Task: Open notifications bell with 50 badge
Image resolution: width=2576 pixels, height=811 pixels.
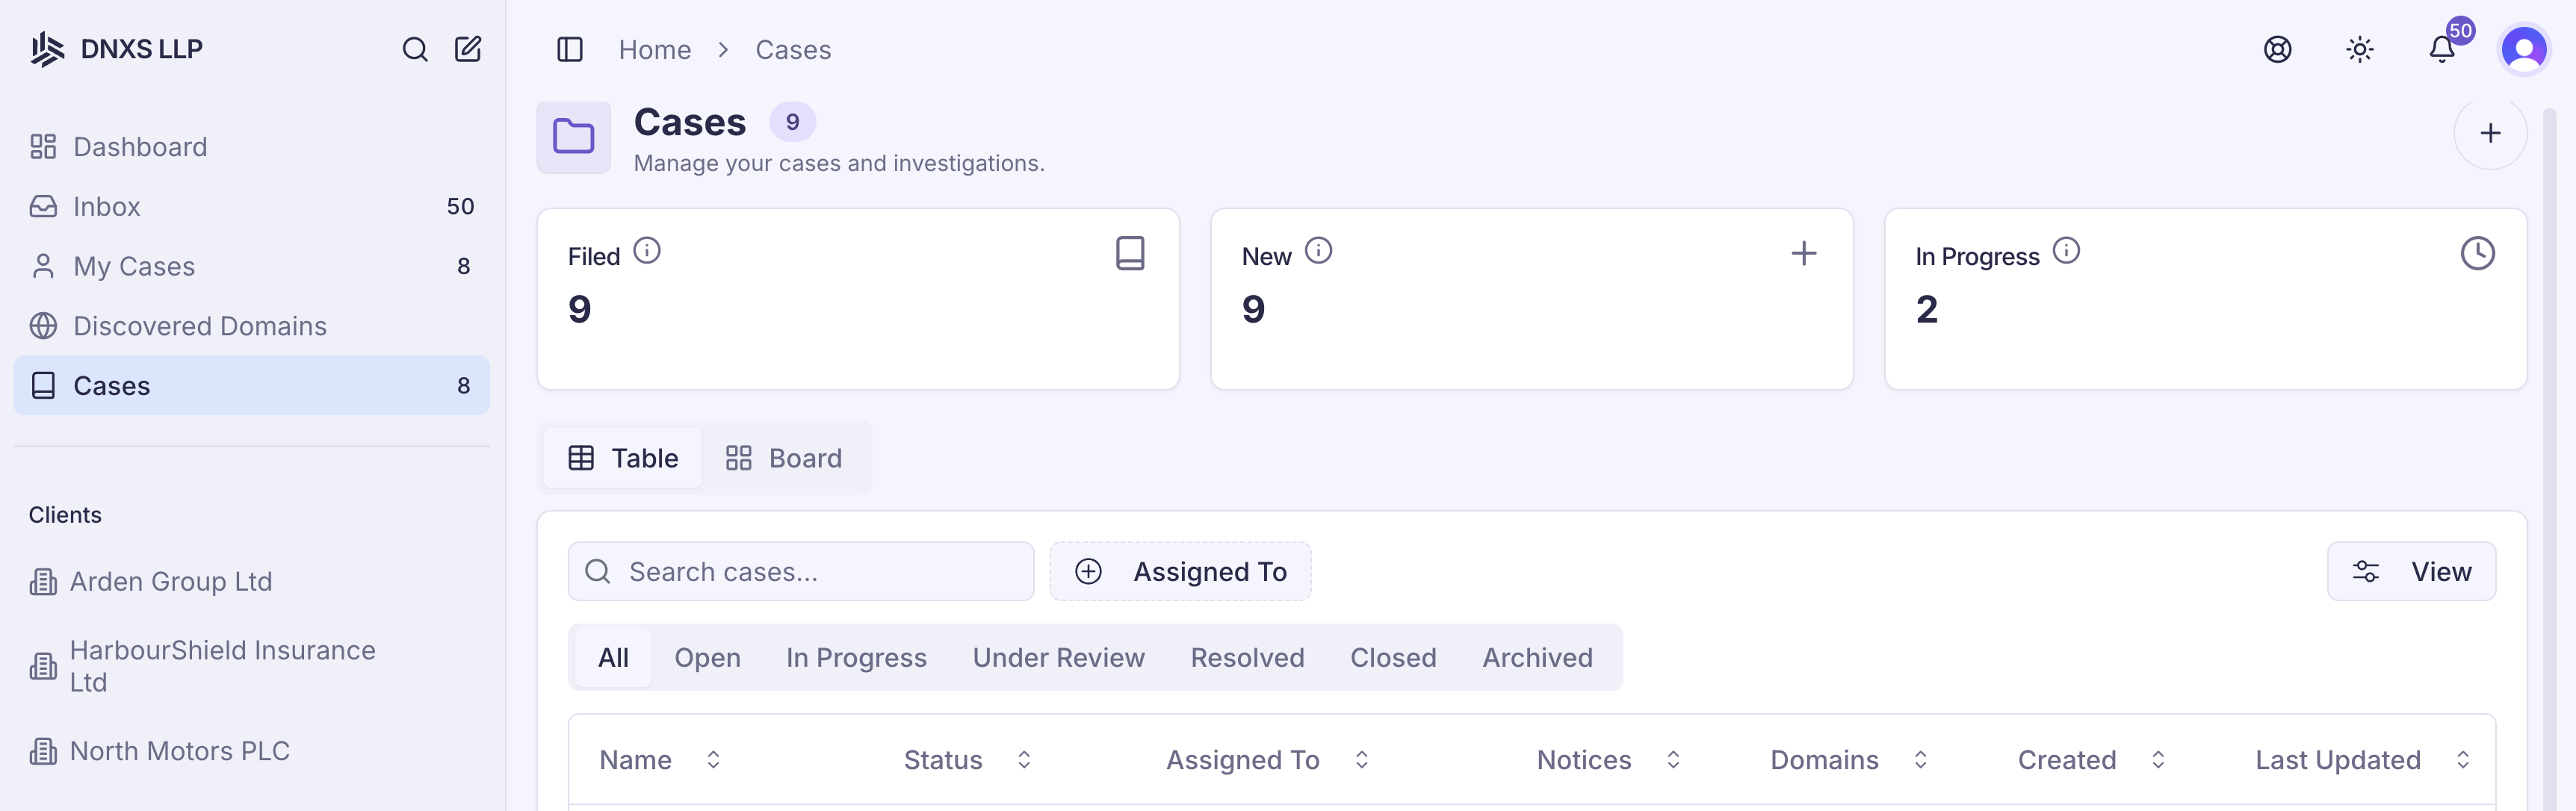Action: (2442, 49)
